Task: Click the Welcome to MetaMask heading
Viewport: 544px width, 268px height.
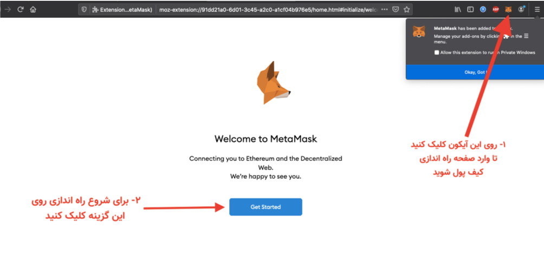Action: point(265,139)
